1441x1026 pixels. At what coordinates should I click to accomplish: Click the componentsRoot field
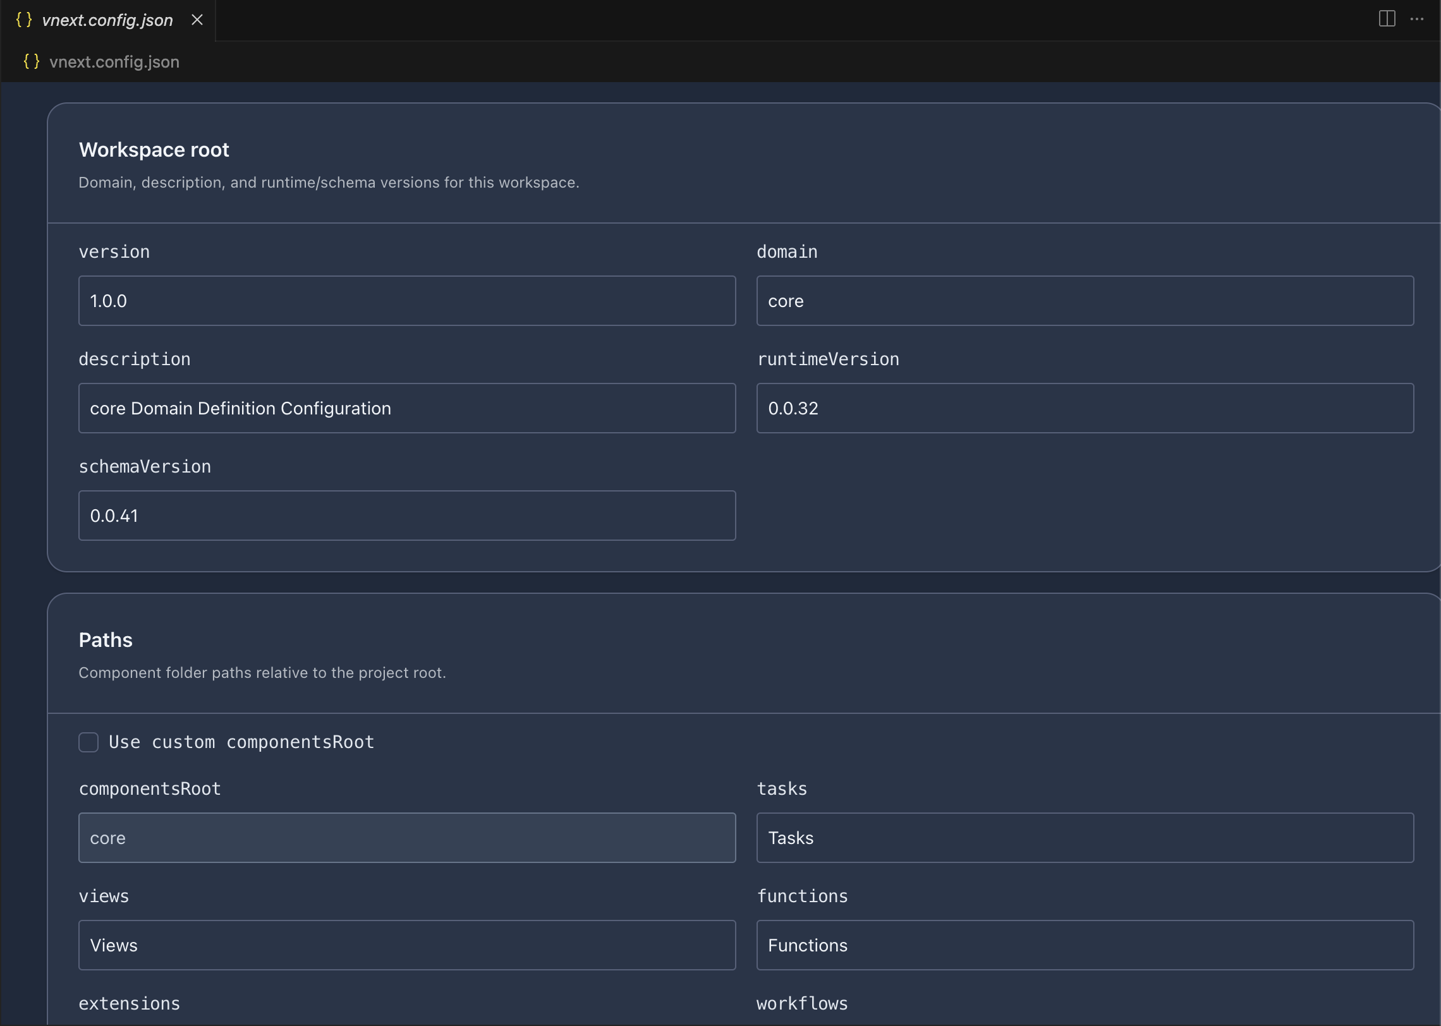[407, 838]
